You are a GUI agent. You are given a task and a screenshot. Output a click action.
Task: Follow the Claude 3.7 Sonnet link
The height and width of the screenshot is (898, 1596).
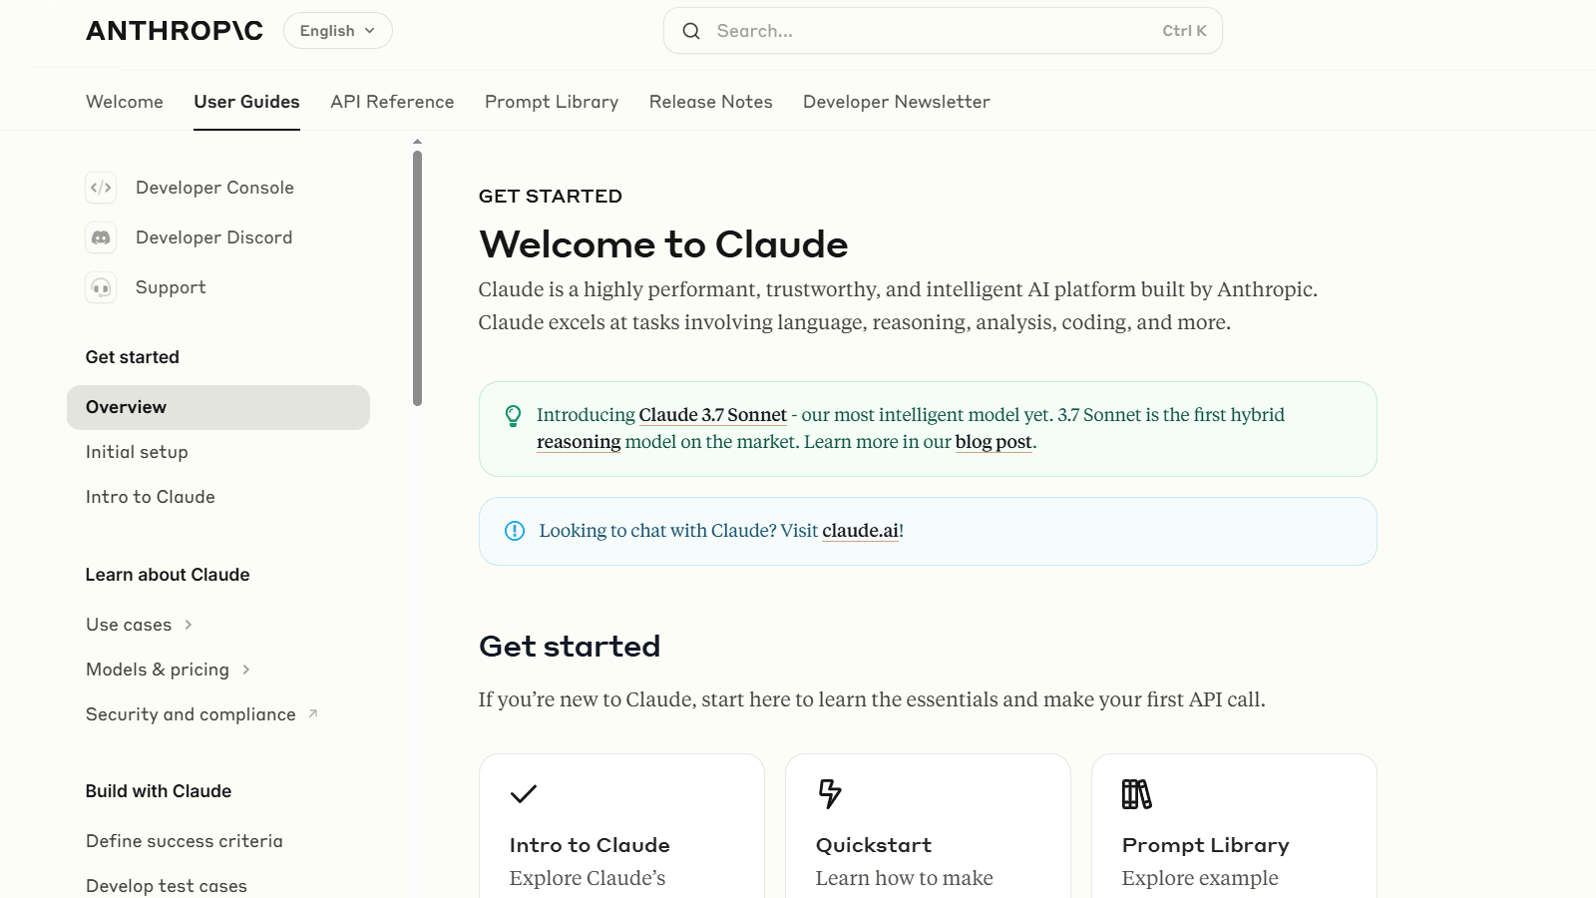[x=712, y=415]
